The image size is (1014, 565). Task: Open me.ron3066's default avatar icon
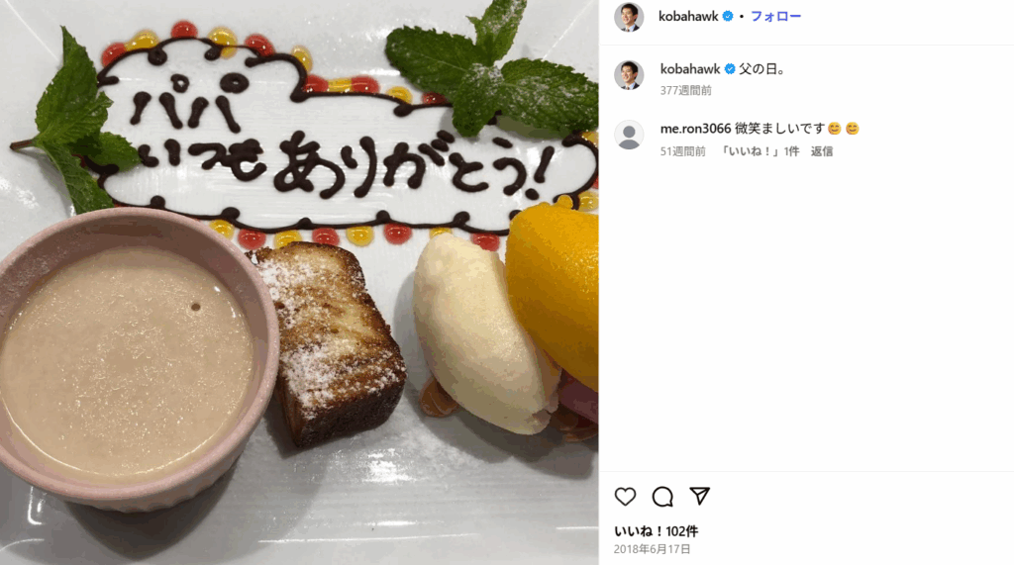coord(629,136)
